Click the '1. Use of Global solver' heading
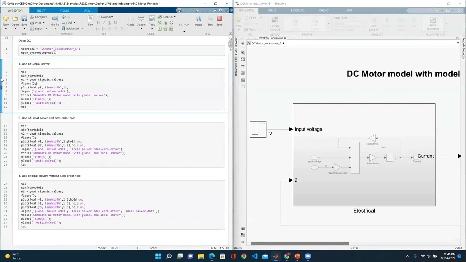The width and height of the screenshot is (466, 262). pos(34,64)
